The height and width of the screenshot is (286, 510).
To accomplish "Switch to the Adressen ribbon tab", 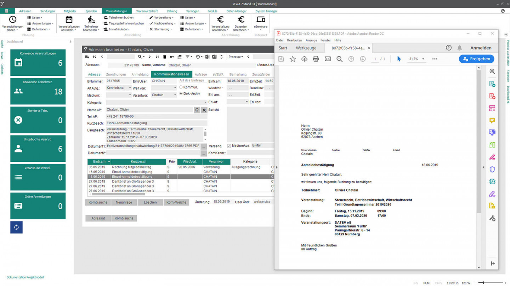I will click(25, 11).
